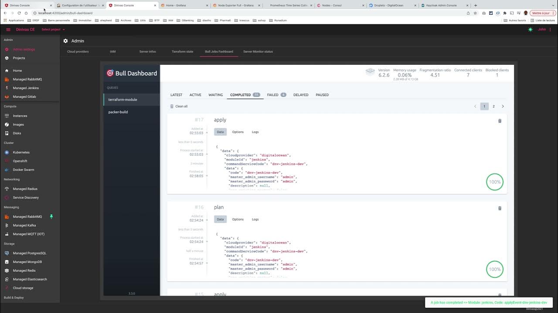This screenshot has width=558, height=313.
Task: Switch to Server Monitor status tab
Action: [x=258, y=51]
